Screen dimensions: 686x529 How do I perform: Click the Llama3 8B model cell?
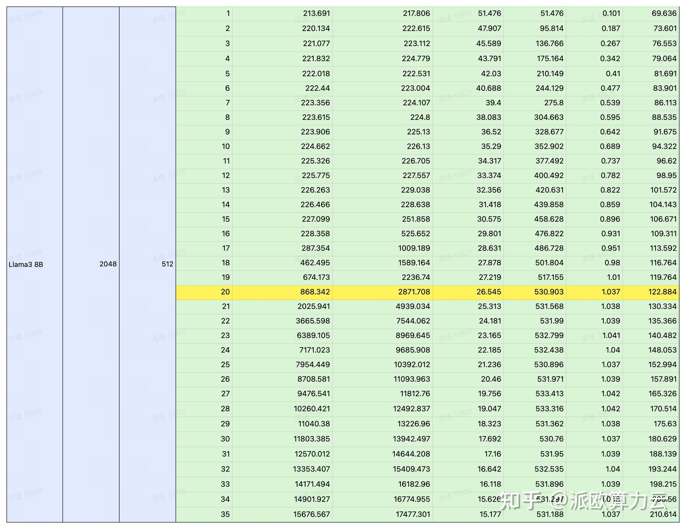point(26,264)
